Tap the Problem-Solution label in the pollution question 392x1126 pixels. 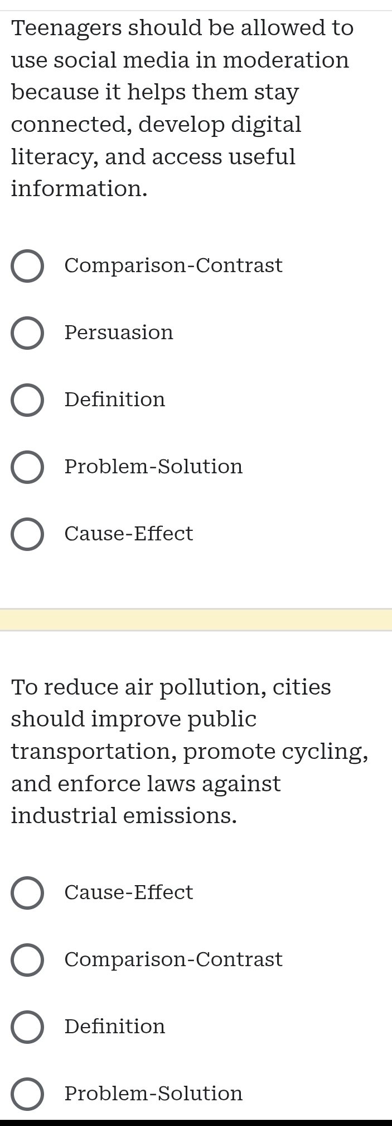[153, 1094]
